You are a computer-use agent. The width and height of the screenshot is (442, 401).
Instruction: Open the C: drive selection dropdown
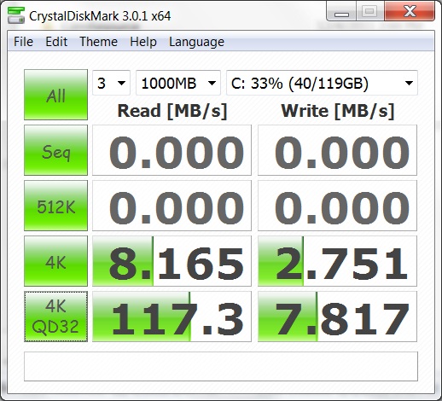pos(322,83)
